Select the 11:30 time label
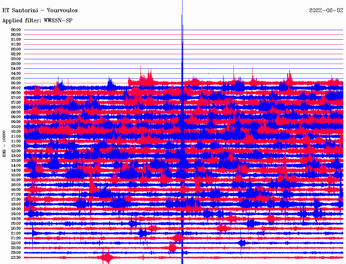This screenshot has width=346, height=264. (x=16, y=141)
